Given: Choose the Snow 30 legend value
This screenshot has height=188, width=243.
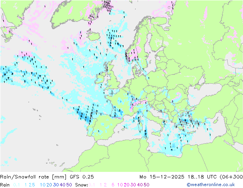Looking at the screenshot, I should (x=133, y=185).
